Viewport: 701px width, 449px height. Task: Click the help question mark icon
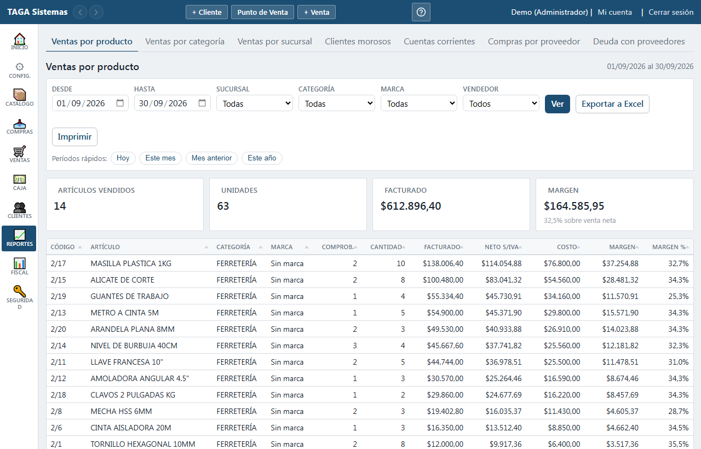click(421, 12)
